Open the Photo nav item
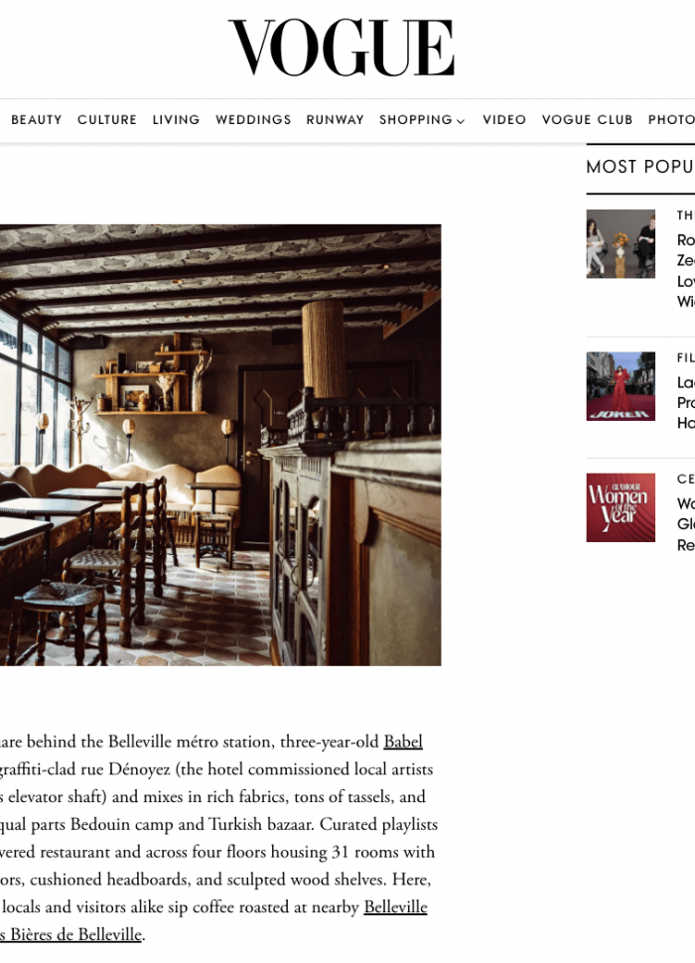This screenshot has width=695, height=963. 671,120
